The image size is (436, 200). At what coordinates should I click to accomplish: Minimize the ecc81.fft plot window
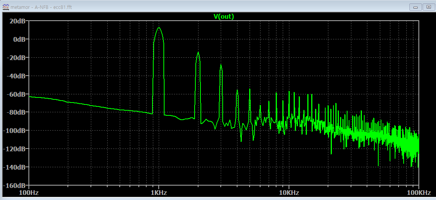pyautogui.click(x=416, y=7)
